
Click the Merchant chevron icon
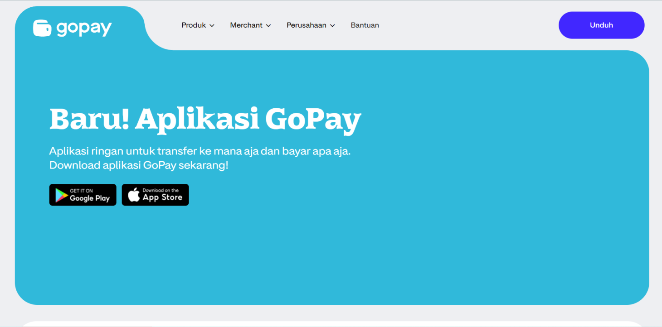click(269, 25)
